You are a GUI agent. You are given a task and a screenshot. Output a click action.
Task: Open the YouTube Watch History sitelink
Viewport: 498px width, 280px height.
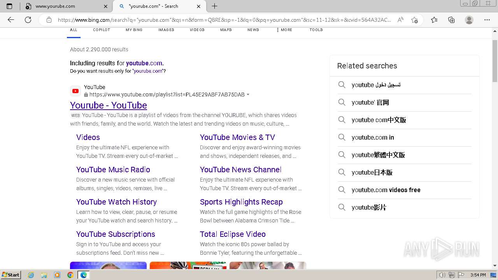(x=116, y=202)
